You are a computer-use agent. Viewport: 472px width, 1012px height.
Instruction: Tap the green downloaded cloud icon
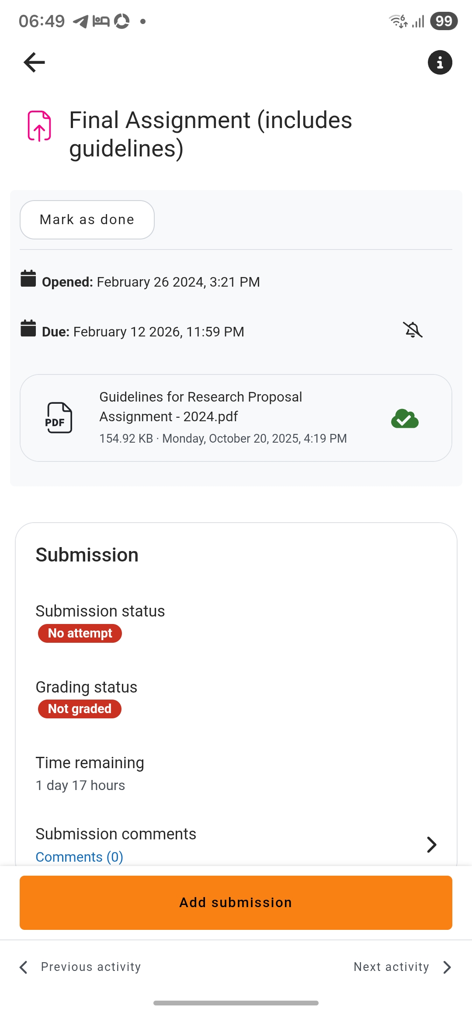pyautogui.click(x=405, y=419)
